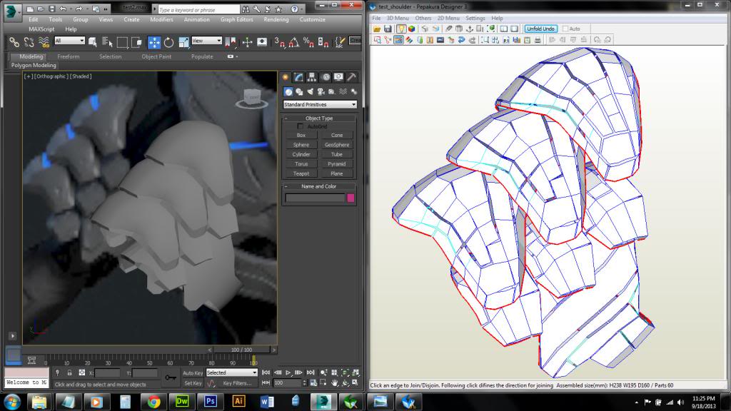Click the Unfold Undo button
The height and width of the screenshot is (411, 731).
[x=542, y=29]
